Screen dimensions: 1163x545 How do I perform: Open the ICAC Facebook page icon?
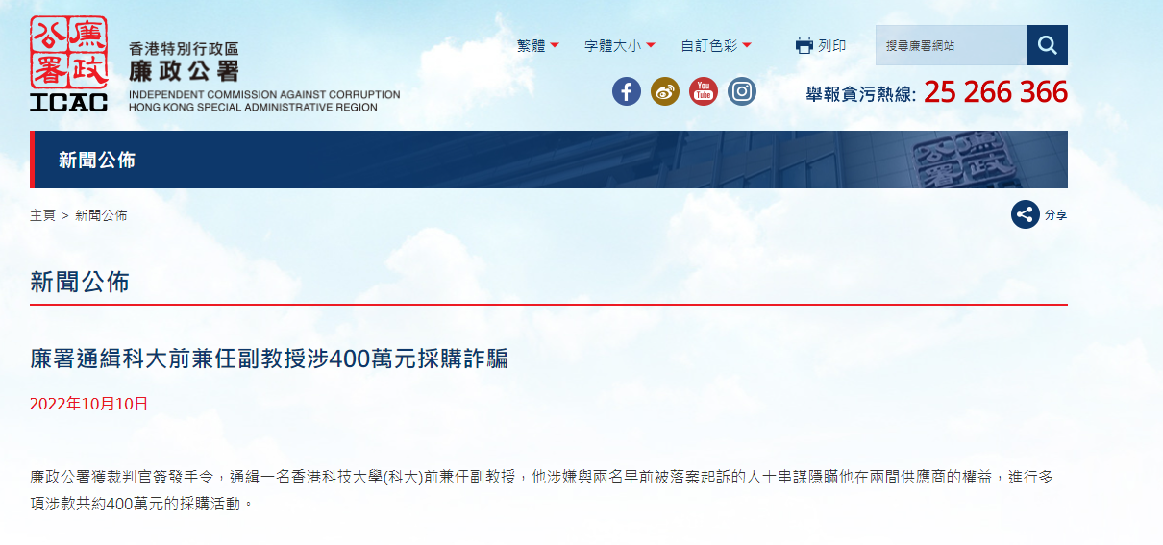[x=627, y=91]
